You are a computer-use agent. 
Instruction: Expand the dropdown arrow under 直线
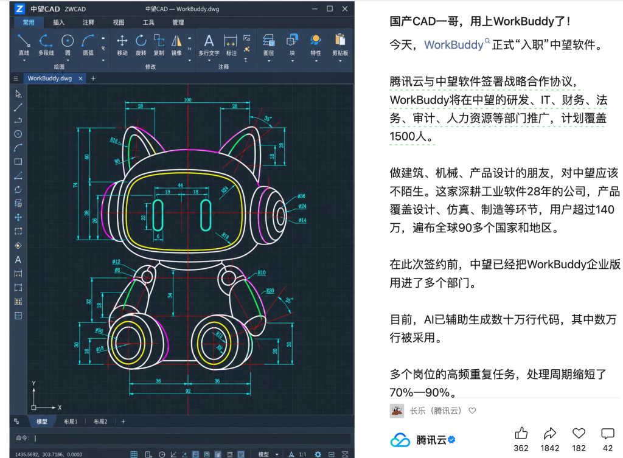click(24, 60)
